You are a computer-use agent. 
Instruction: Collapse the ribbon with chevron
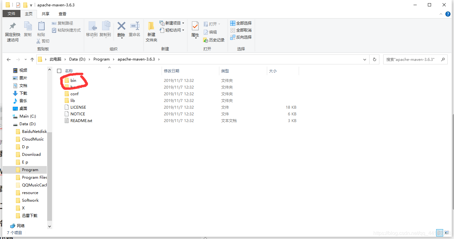tap(441, 14)
